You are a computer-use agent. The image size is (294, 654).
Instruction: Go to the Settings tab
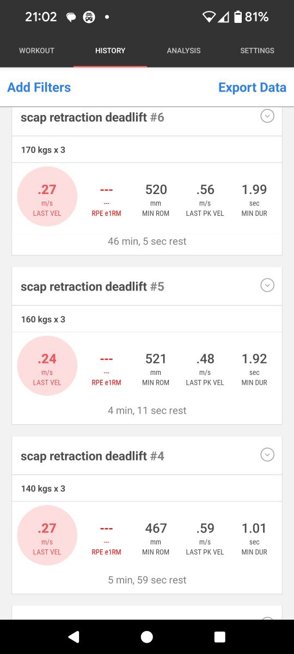coord(257,51)
